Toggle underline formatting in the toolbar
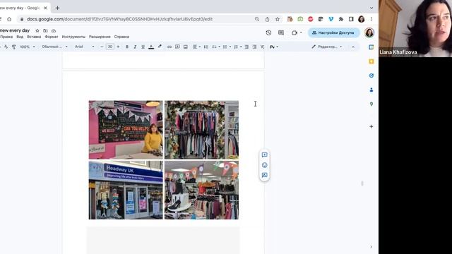 click(143, 47)
